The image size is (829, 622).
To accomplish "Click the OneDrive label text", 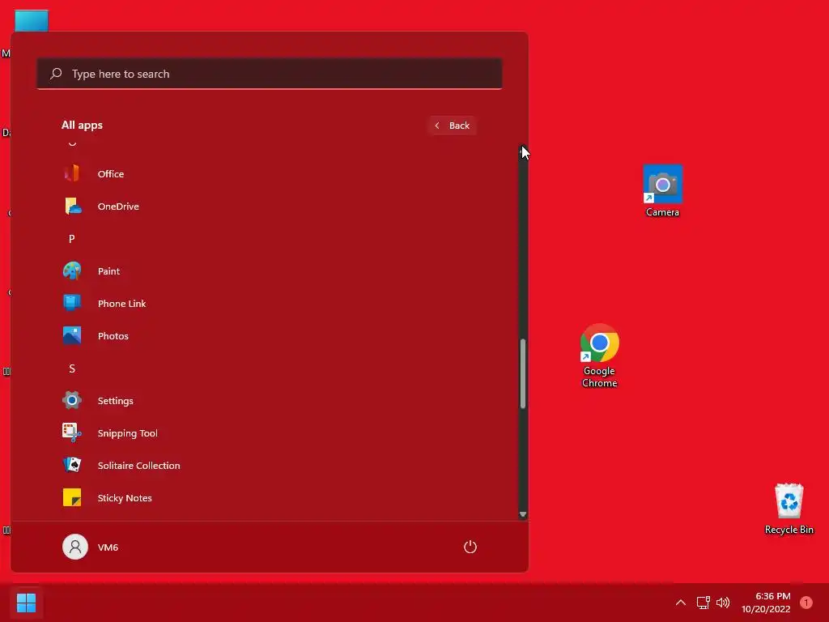I will (118, 207).
